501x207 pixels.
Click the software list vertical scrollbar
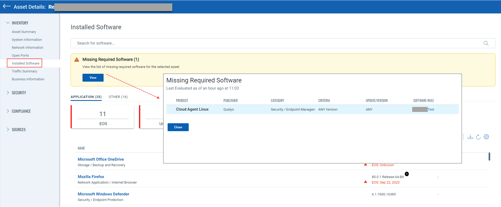tap(489, 156)
